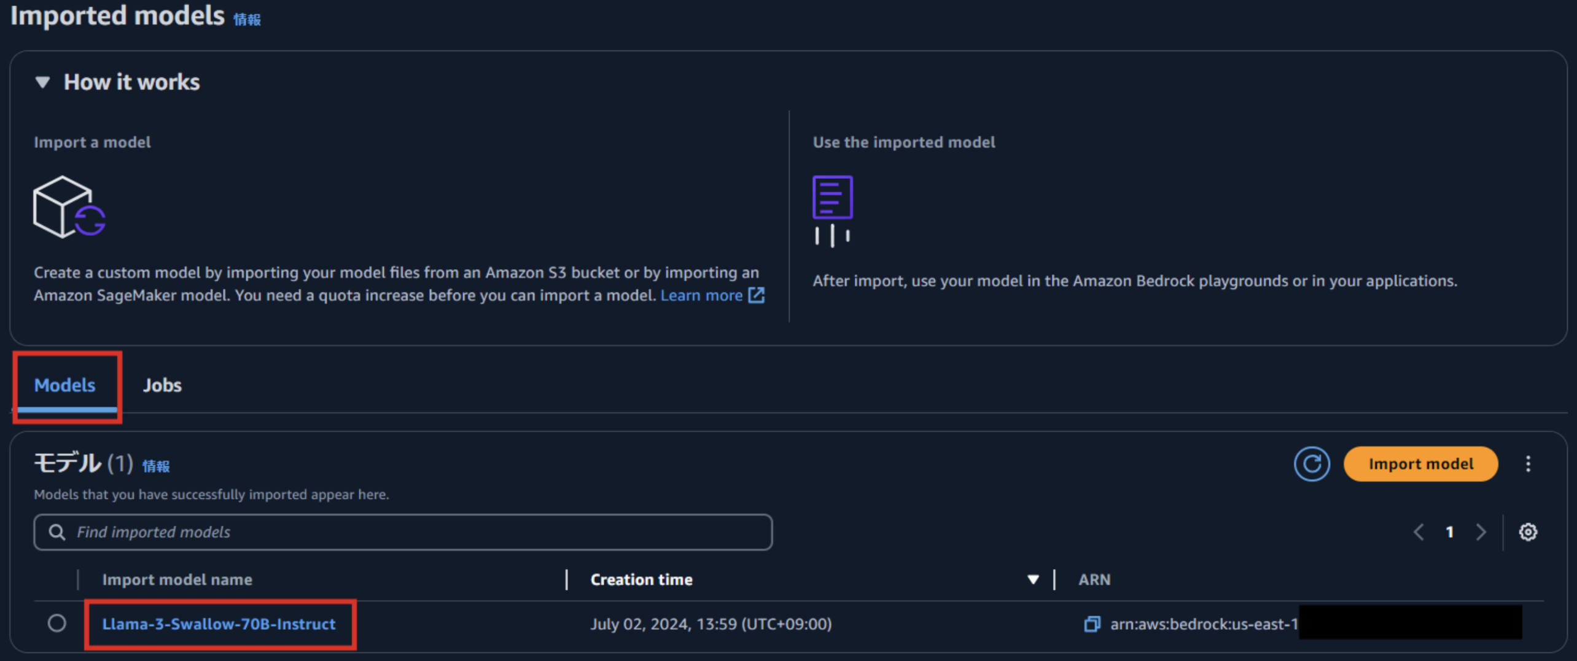The image size is (1577, 661).
Task: Click the ARN column header
Action: point(1094,580)
